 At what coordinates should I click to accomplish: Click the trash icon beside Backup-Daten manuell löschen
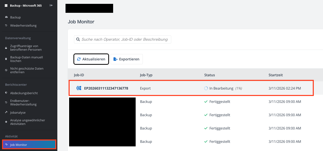tap(6, 59)
